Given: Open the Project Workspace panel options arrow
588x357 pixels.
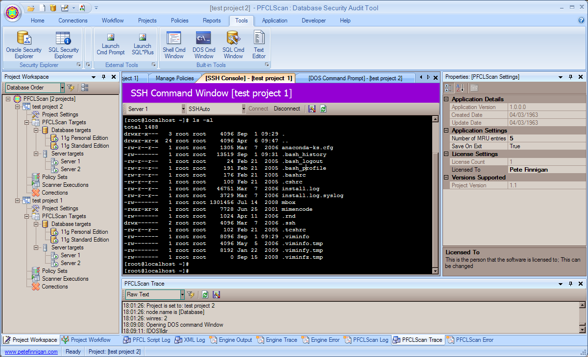Looking at the screenshot, I should point(94,77).
